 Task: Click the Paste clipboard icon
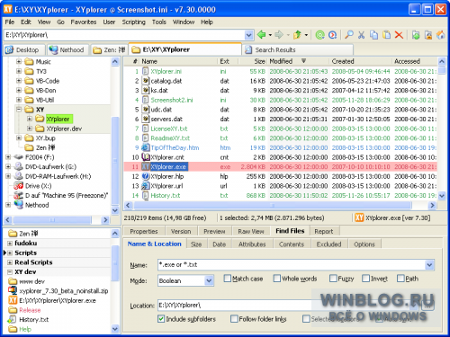pyautogui.click(x=387, y=35)
